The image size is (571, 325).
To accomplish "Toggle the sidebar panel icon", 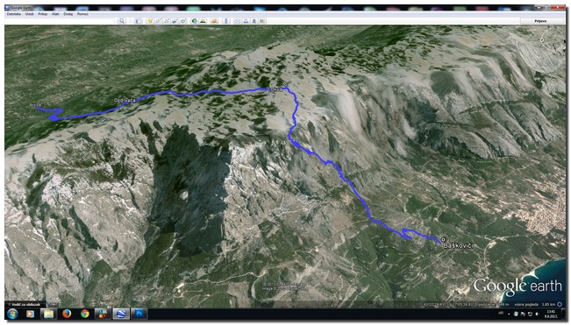I will pos(139,21).
